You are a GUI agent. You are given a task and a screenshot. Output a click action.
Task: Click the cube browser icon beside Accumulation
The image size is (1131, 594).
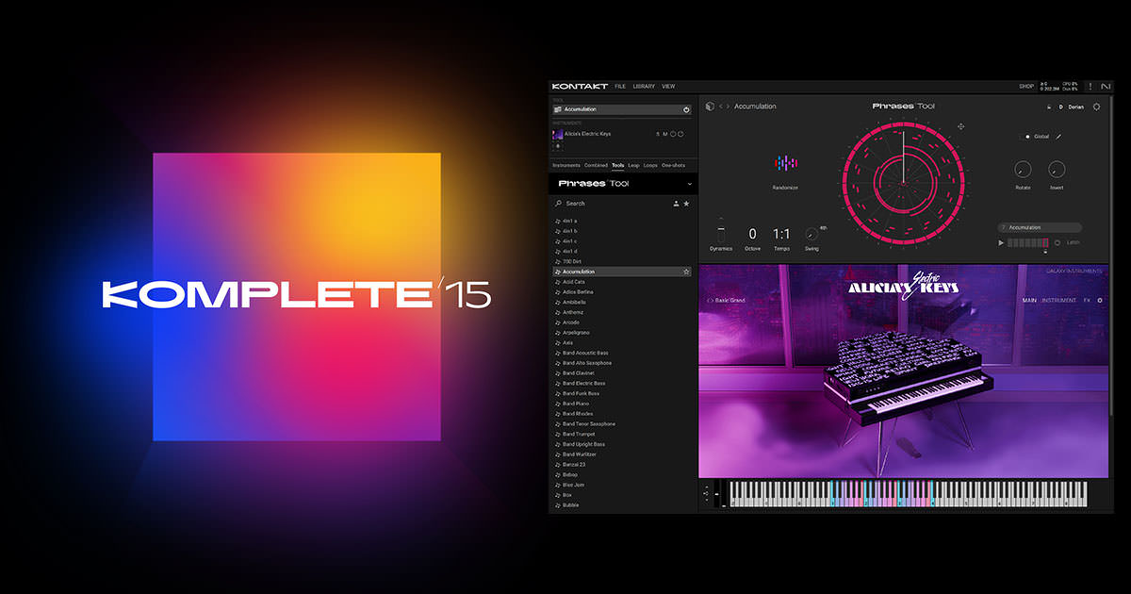click(x=709, y=107)
